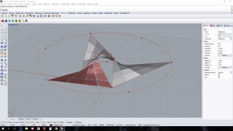Image resolution: width=233 pixels, height=131 pixels.
Task: Click the Comando input line
Action: click(x=116, y=10)
